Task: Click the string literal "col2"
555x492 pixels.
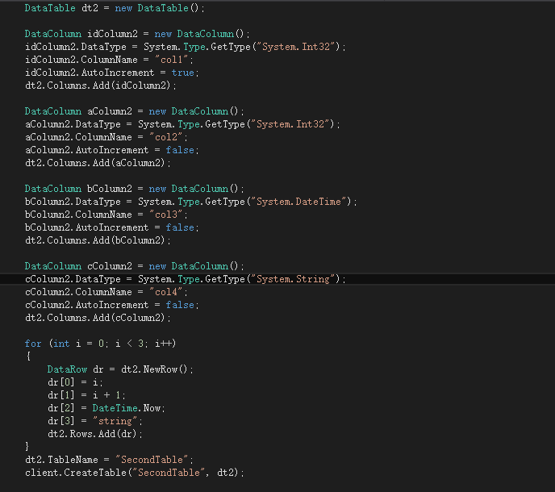Action: (x=166, y=137)
